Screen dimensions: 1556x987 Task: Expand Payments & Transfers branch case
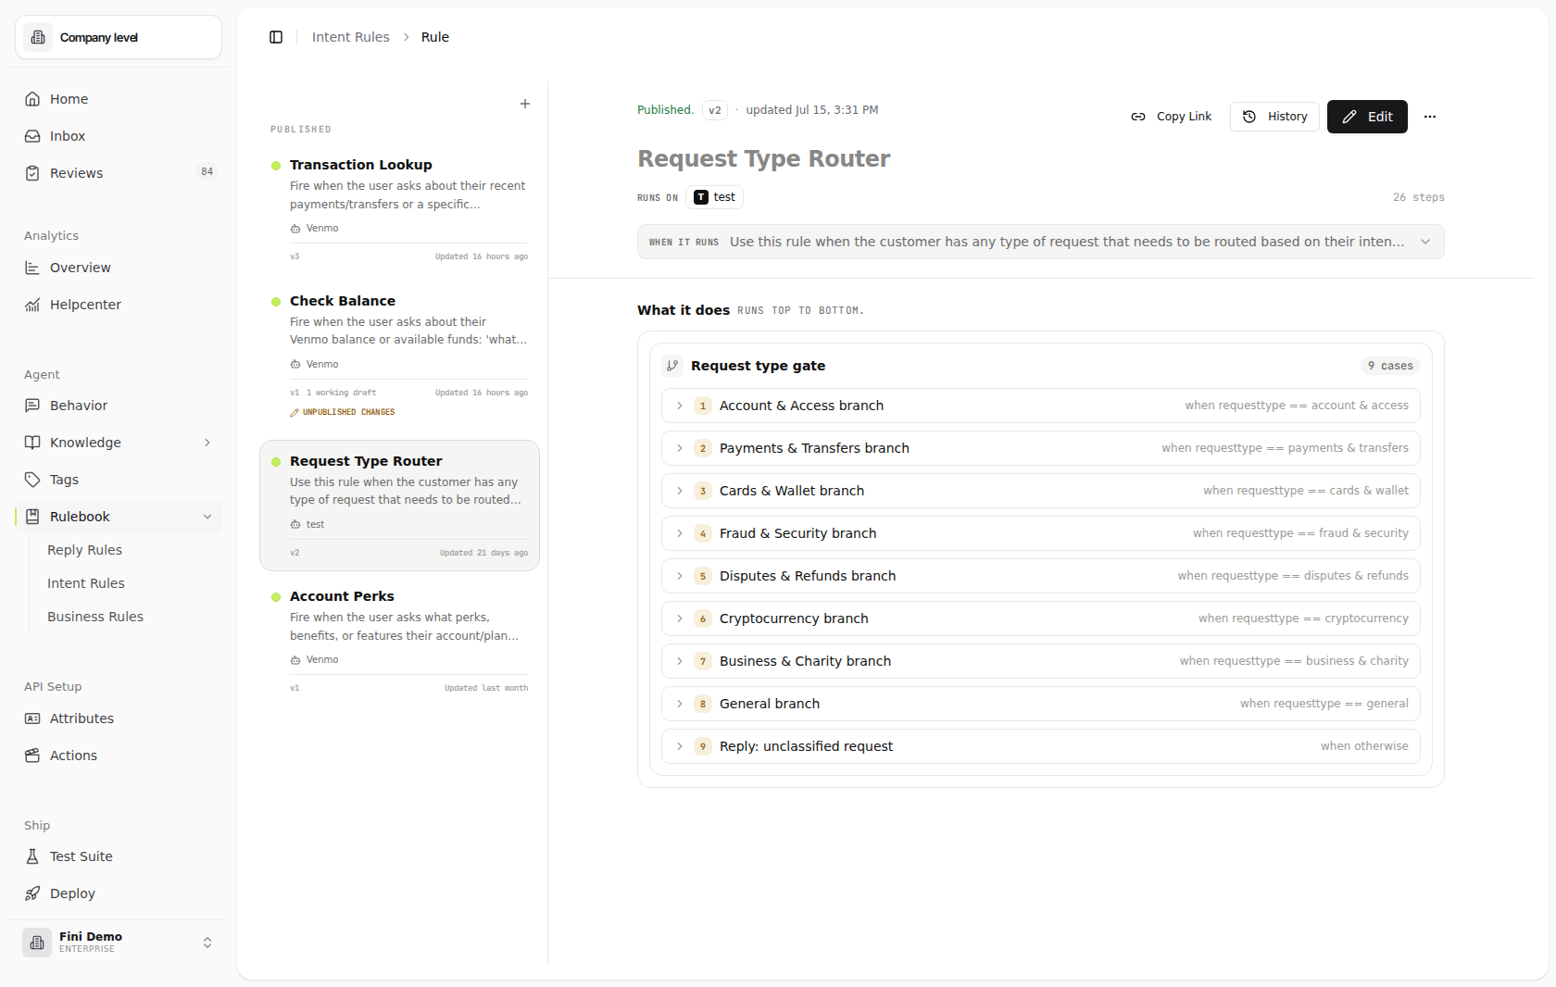pos(680,448)
